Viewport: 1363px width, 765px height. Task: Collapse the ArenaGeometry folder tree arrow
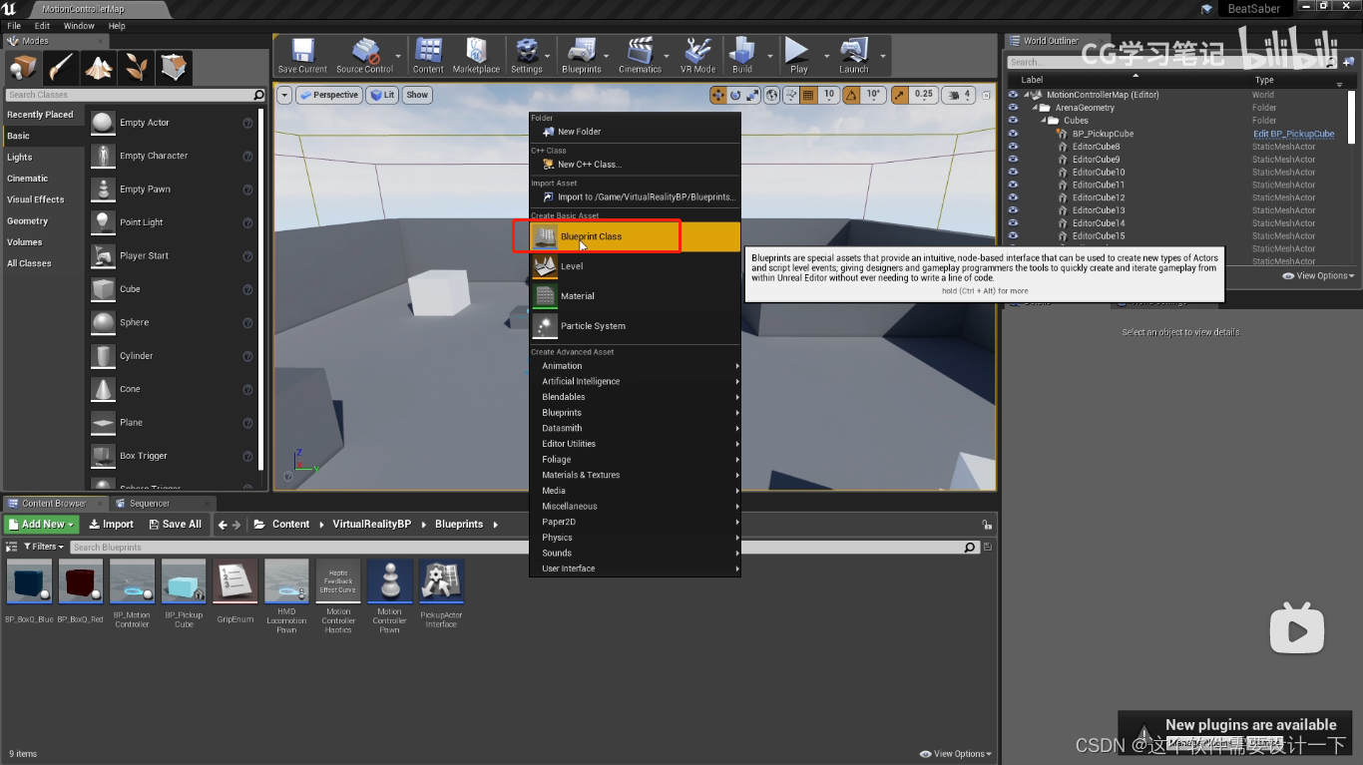coord(1034,108)
